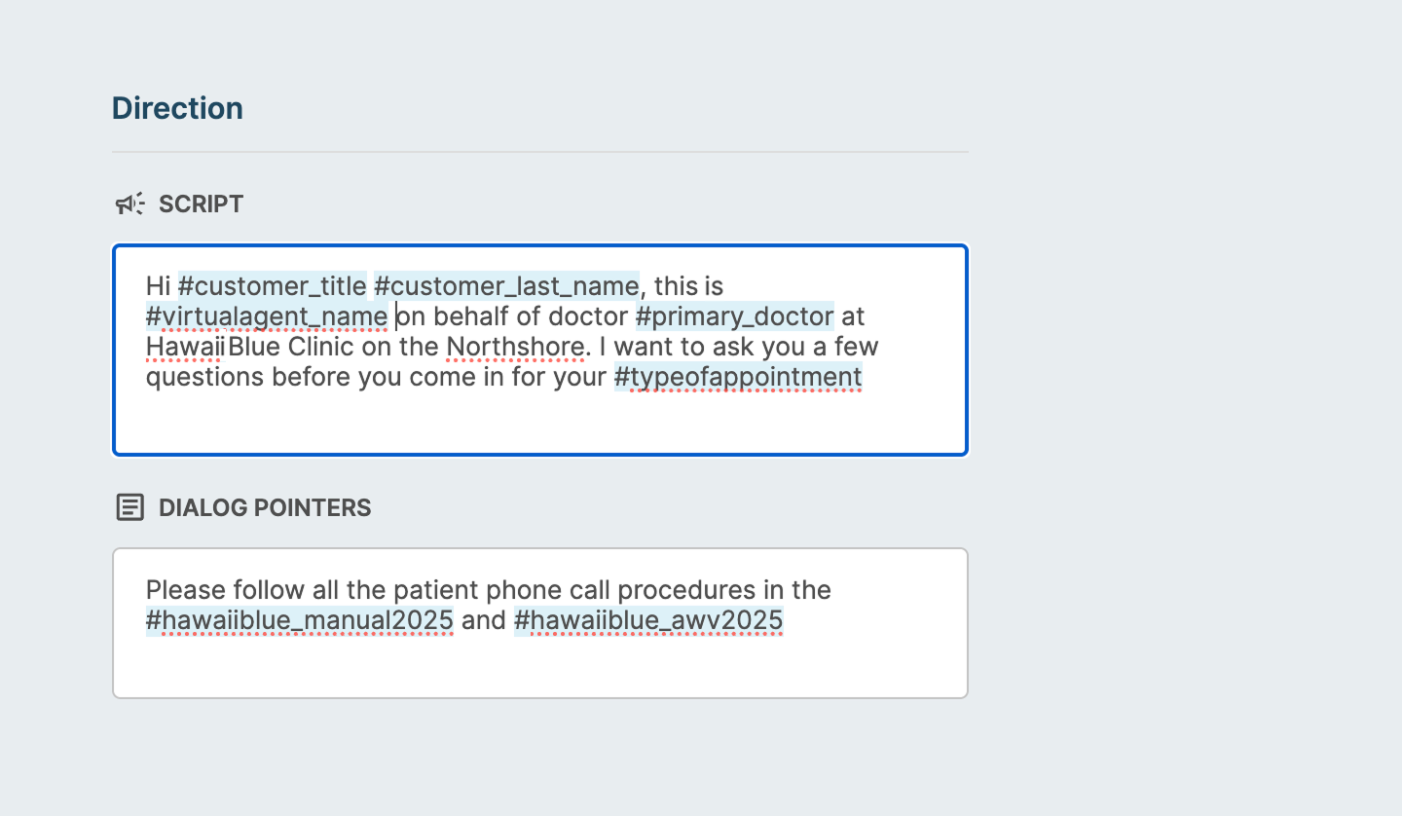Click the misspelled word Northshore in script

[x=515, y=347]
